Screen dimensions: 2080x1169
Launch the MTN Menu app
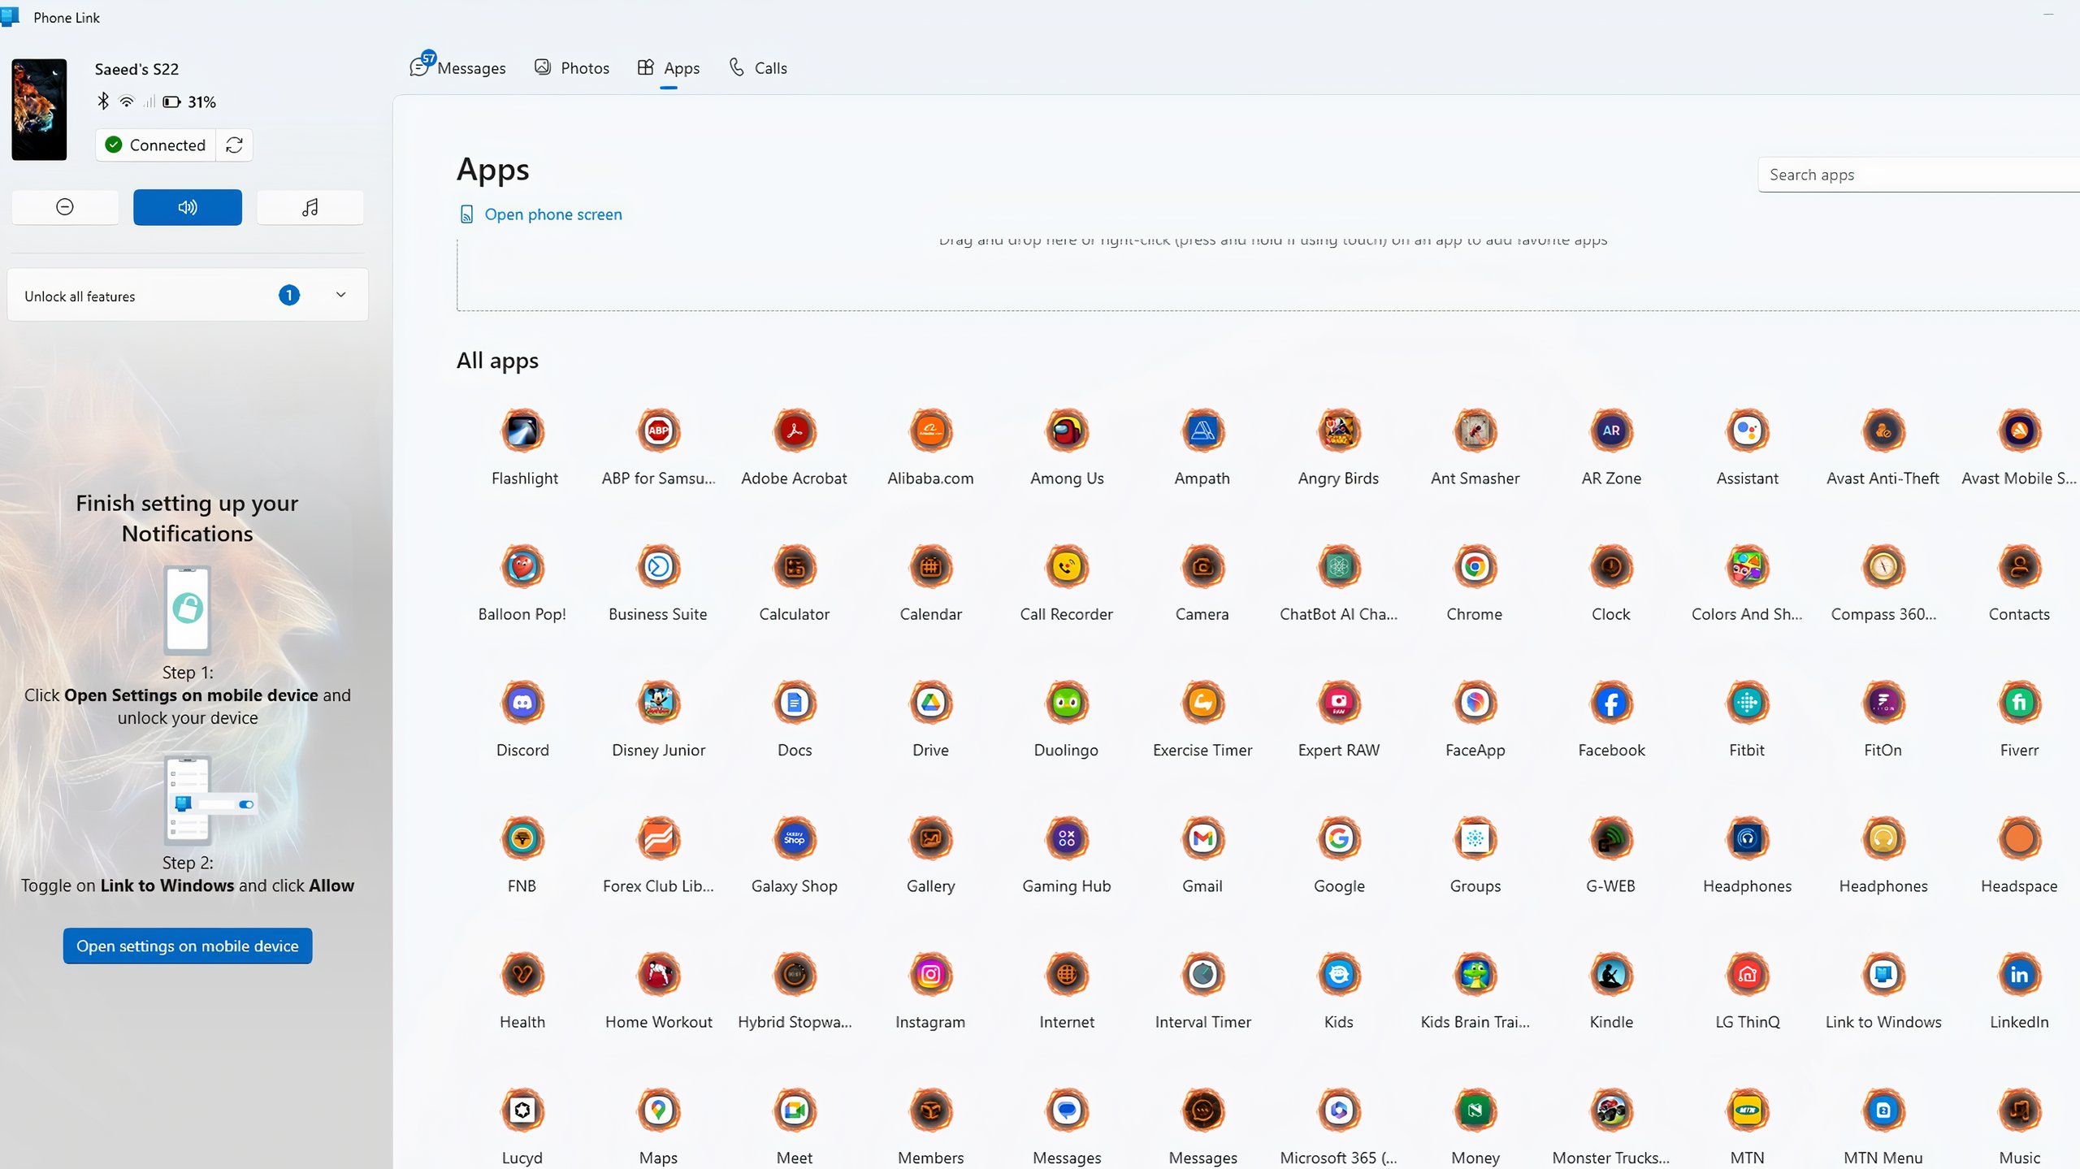click(x=1883, y=1110)
